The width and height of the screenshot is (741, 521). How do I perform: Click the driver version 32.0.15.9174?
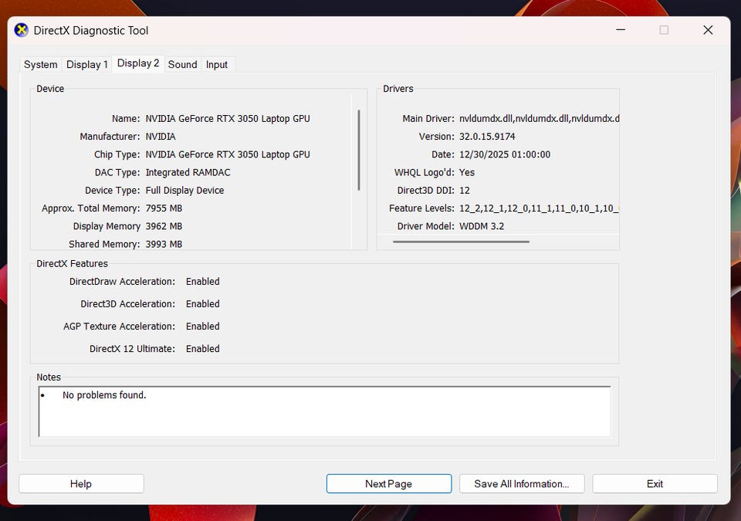click(487, 137)
